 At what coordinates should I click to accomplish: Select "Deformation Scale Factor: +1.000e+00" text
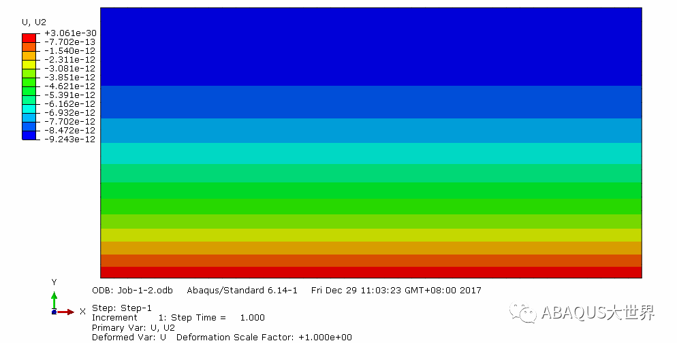click(x=264, y=338)
